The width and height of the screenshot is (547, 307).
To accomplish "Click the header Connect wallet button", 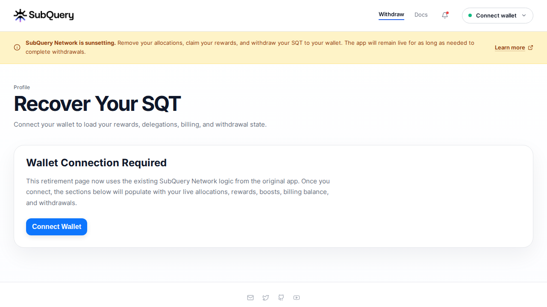I will point(497,15).
